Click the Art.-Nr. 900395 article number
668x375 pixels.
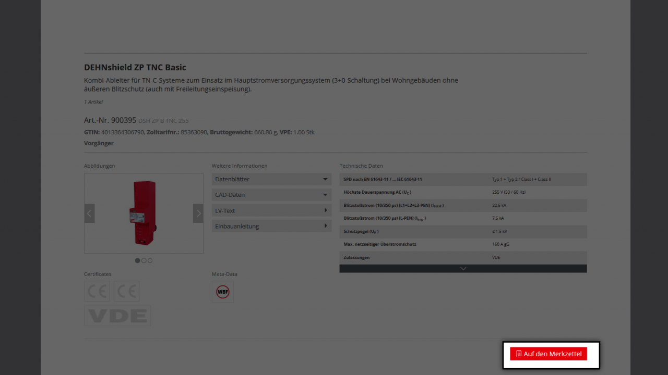(110, 120)
